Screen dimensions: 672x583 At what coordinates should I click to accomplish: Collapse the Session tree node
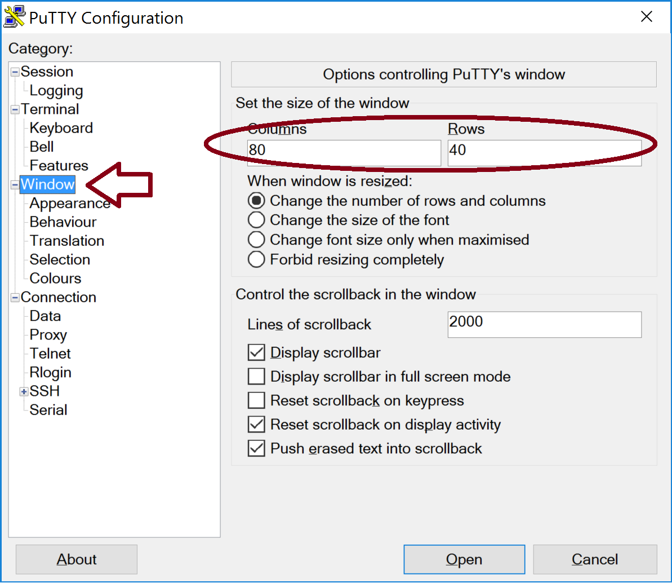15,72
